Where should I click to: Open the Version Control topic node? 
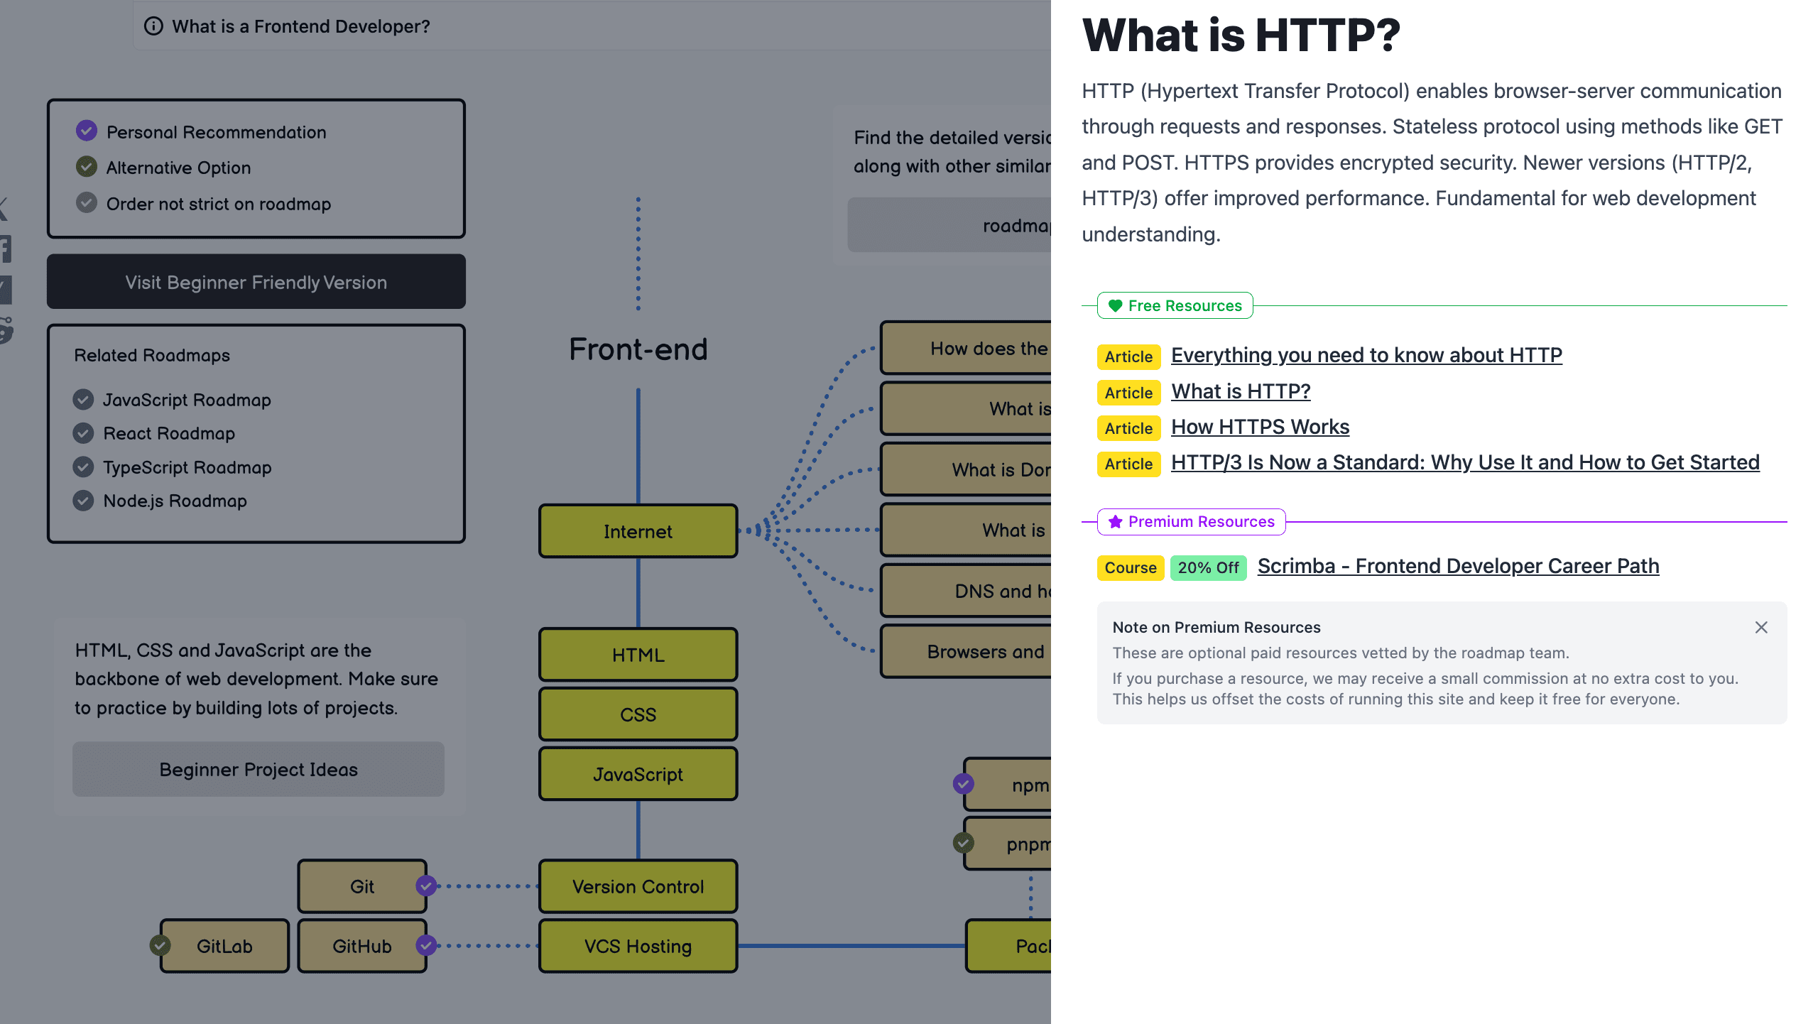637,886
